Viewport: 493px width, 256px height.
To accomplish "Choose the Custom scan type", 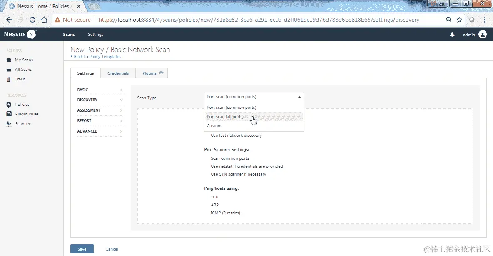I will pos(254,125).
